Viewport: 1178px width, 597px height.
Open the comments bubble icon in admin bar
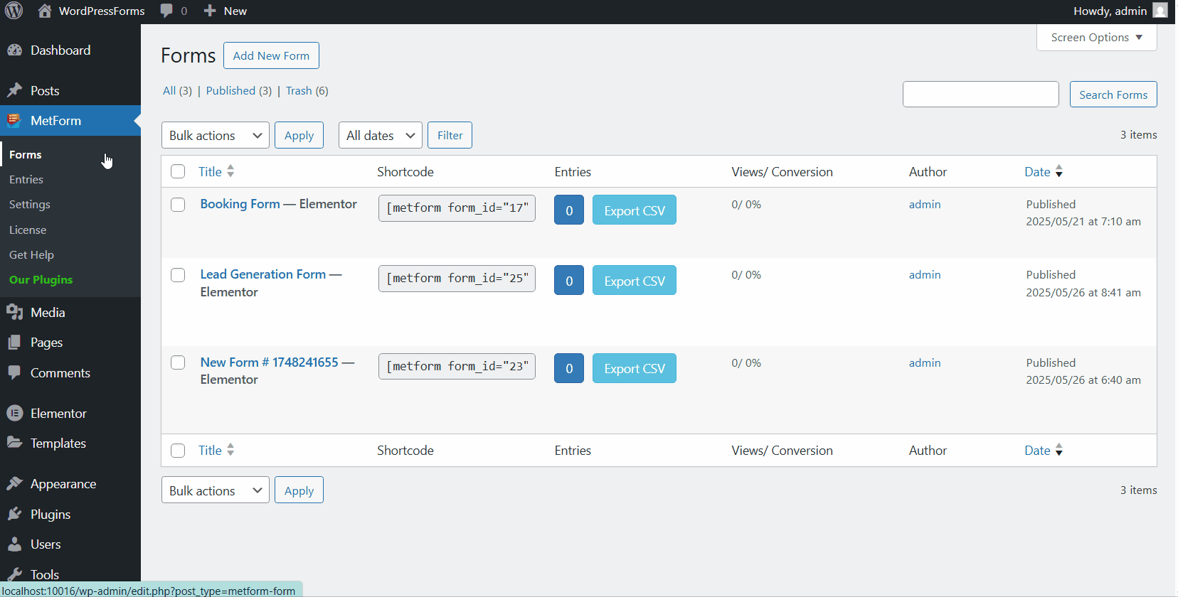tap(166, 11)
